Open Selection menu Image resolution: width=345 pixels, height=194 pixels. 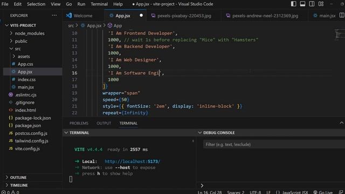36,4
